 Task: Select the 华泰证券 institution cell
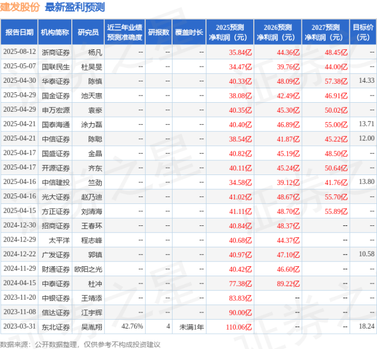55,81
